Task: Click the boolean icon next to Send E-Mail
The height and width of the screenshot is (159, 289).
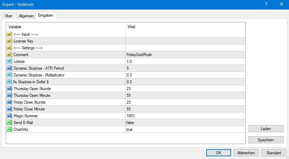Action: [x=10, y=123]
